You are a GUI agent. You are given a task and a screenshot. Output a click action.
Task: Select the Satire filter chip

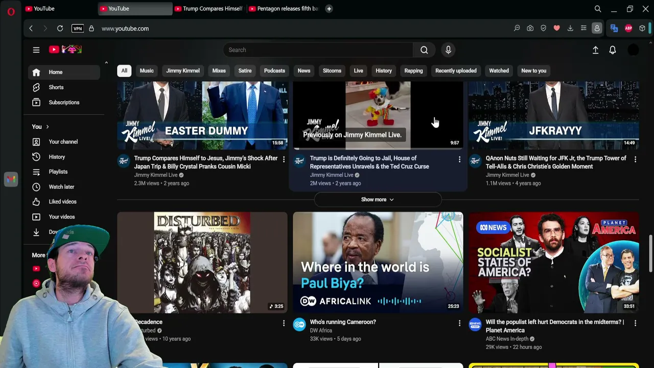tap(245, 71)
